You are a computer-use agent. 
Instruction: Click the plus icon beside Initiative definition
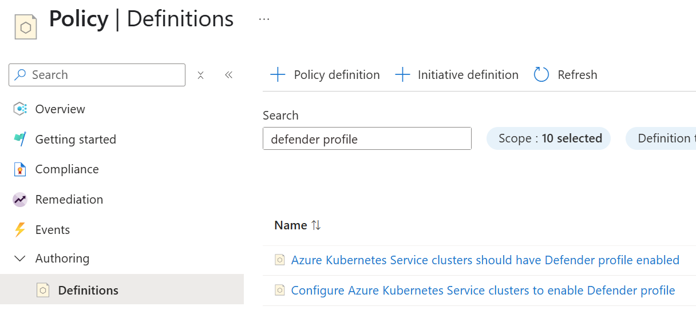[x=403, y=75]
